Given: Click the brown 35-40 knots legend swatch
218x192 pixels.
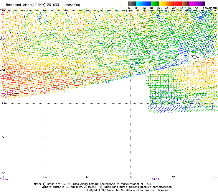Looking at the screenshot, I should click(186, 4).
